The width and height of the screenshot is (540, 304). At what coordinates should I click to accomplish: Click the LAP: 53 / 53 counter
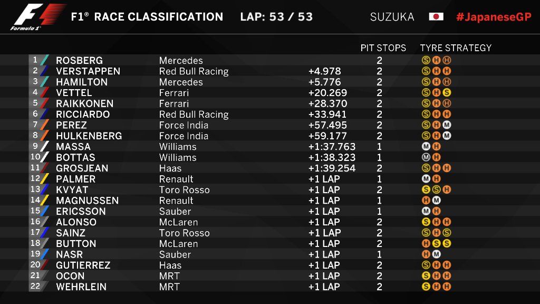pyautogui.click(x=276, y=16)
